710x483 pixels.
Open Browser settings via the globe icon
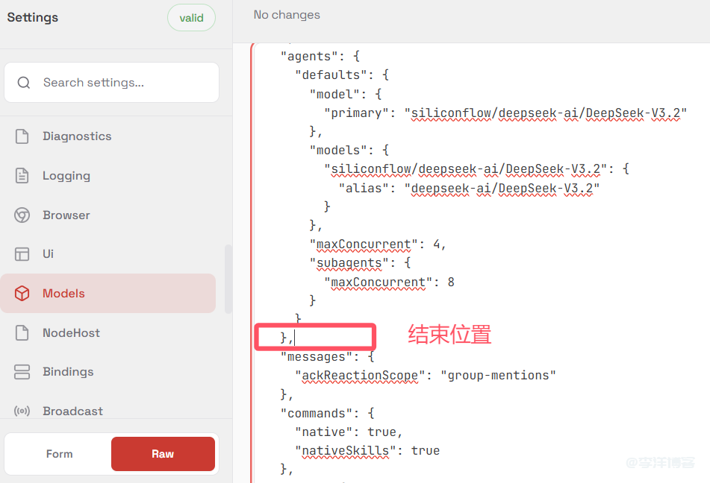tap(22, 215)
